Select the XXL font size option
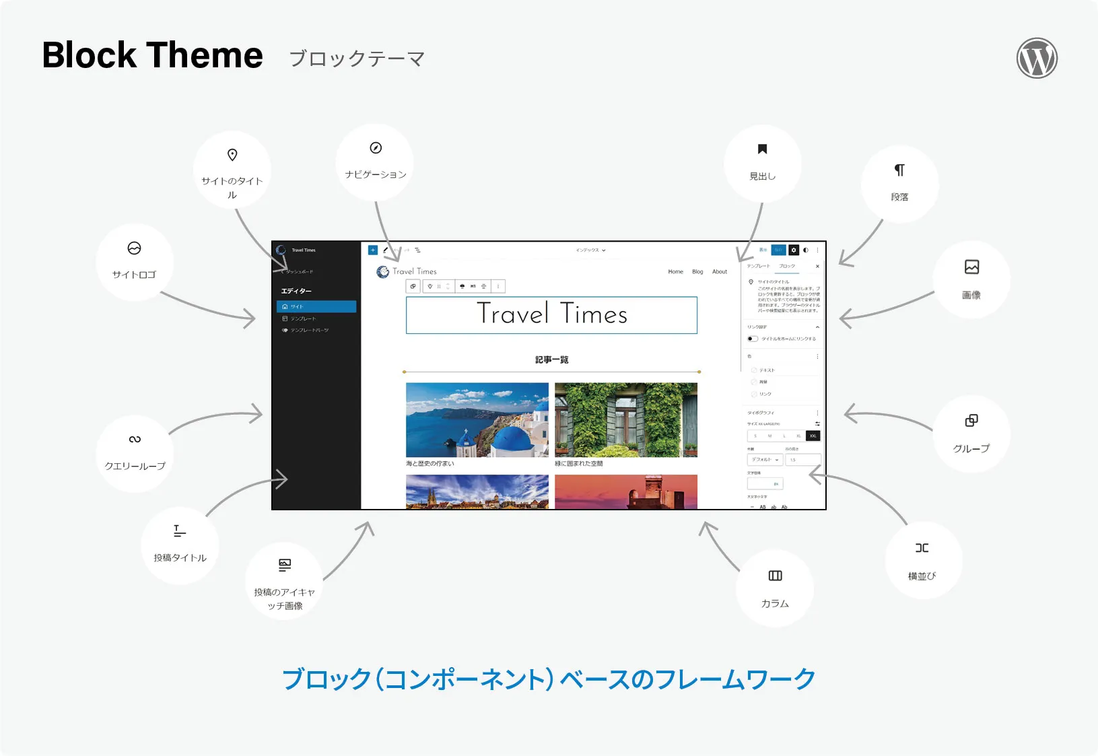Image resolution: width=1098 pixels, height=756 pixels. (x=813, y=436)
